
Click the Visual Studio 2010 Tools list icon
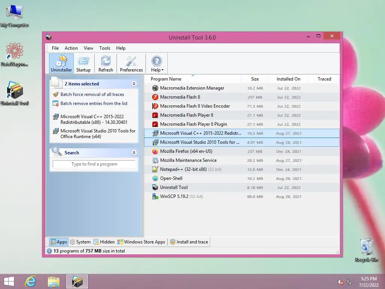tap(155, 142)
